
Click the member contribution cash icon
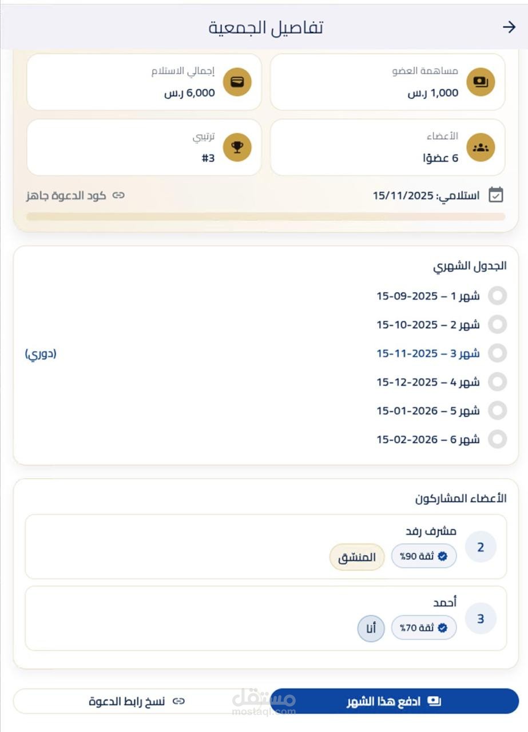pos(481,82)
